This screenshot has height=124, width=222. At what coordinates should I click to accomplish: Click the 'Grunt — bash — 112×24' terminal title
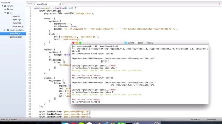[141, 43]
